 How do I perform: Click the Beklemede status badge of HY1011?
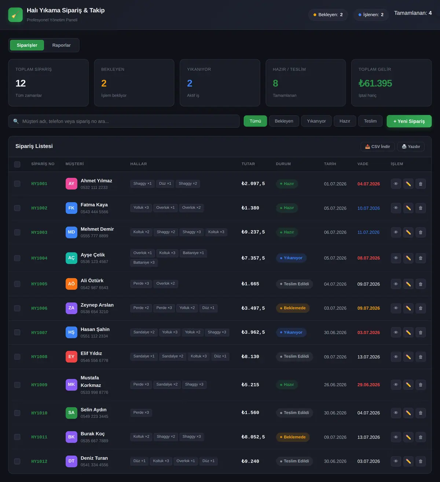(x=293, y=437)
